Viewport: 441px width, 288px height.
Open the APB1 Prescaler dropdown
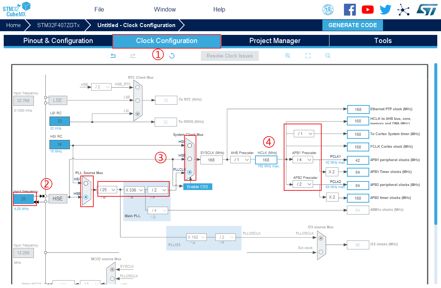pyautogui.click(x=303, y=160)
